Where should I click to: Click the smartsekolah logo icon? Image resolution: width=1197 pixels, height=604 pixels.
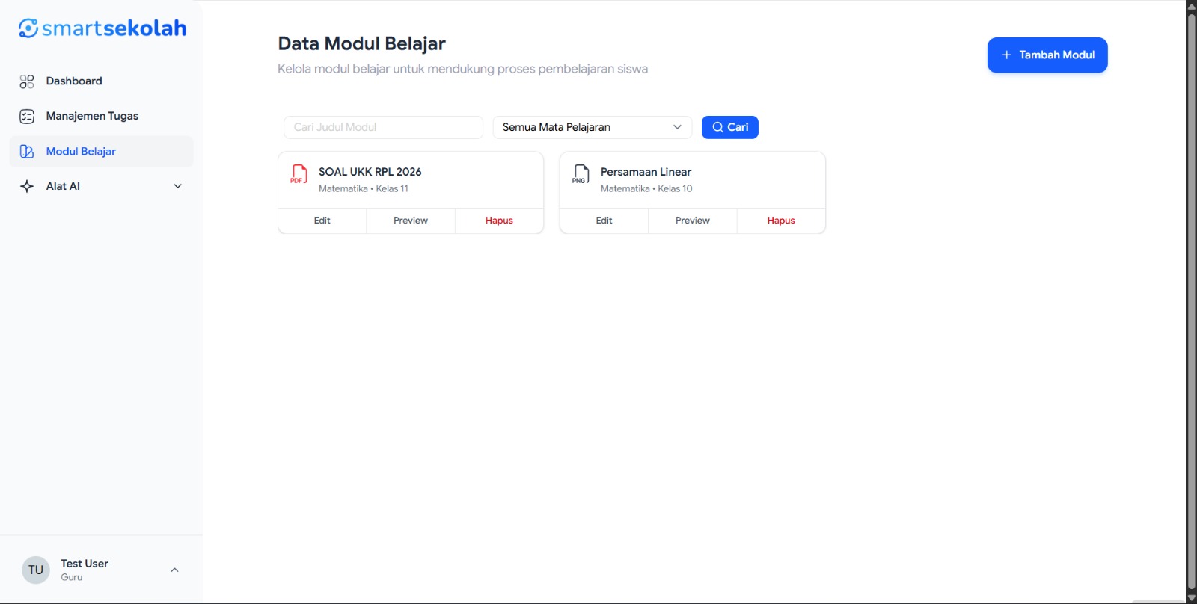pos(28,28)
